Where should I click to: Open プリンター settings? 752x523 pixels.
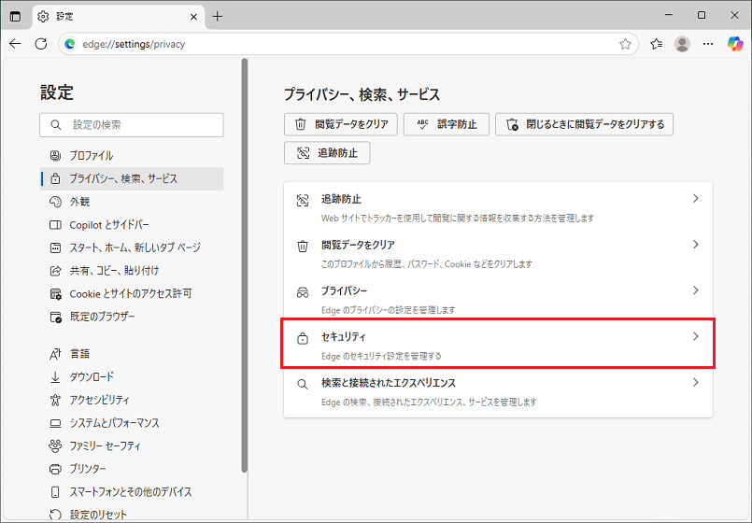132,470
